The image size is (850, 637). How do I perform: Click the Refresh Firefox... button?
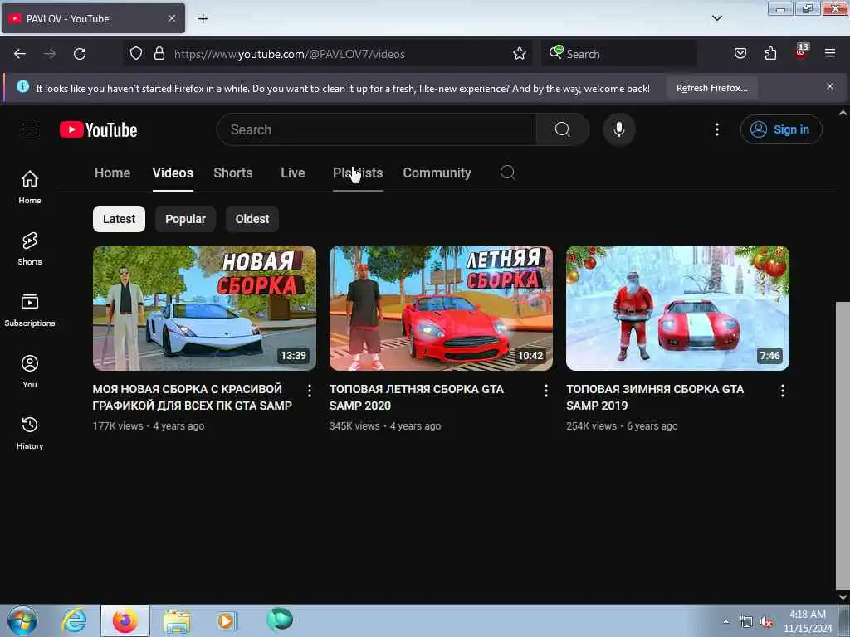711,88
